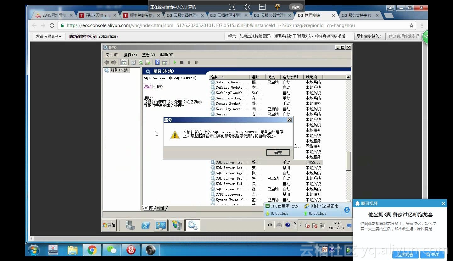Viewport: 453px width, 261px height.
Task: Open Server Manager icon in remote taskbar
Action: tap(130, 225)
